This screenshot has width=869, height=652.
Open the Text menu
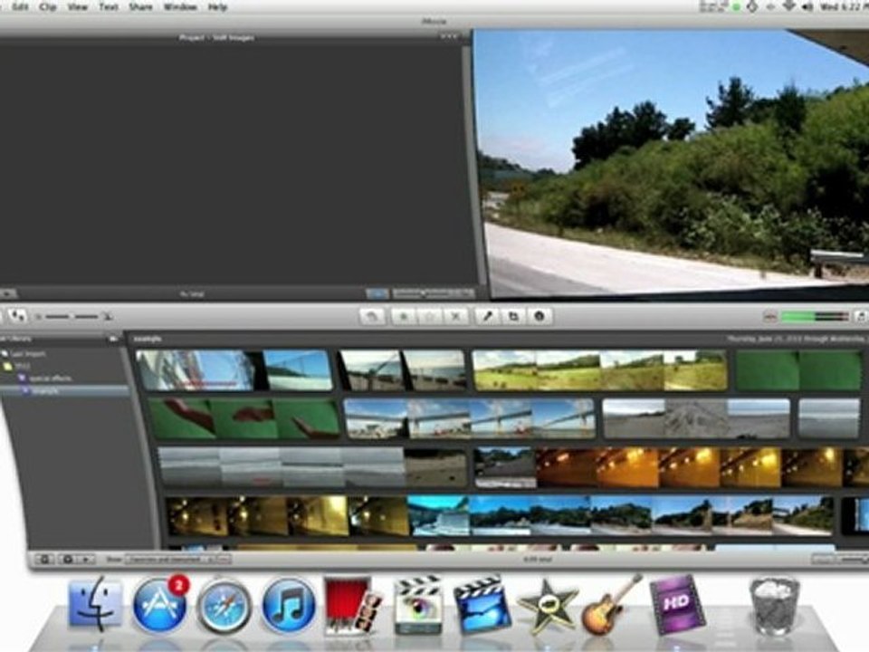[x=108, y=7]
